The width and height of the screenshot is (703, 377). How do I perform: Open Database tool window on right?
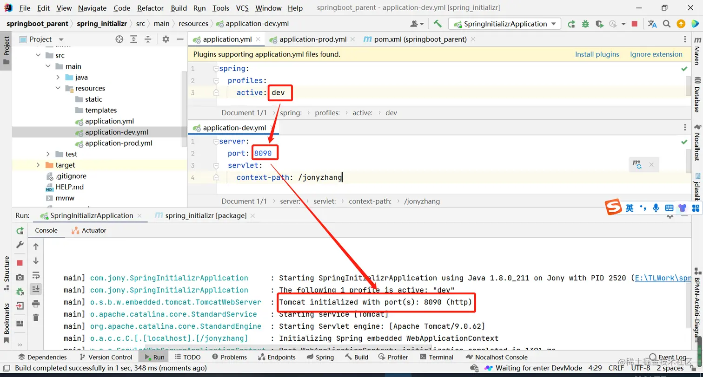697,95
